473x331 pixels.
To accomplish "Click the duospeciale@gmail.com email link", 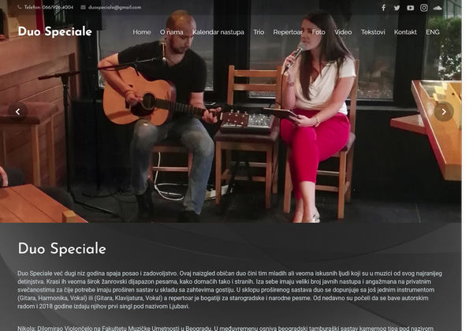I will (x=114, y=7).
